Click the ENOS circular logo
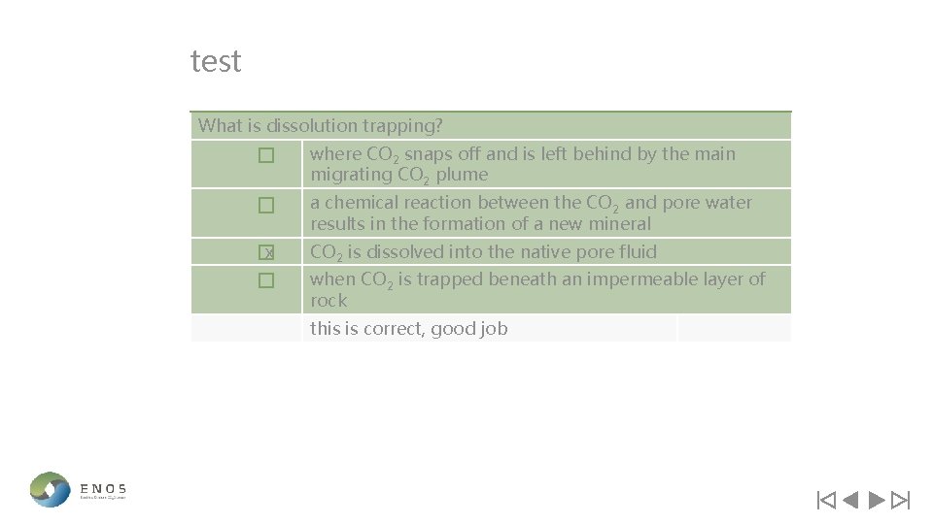This screenshot has height=524, width=933. (50, 489)
